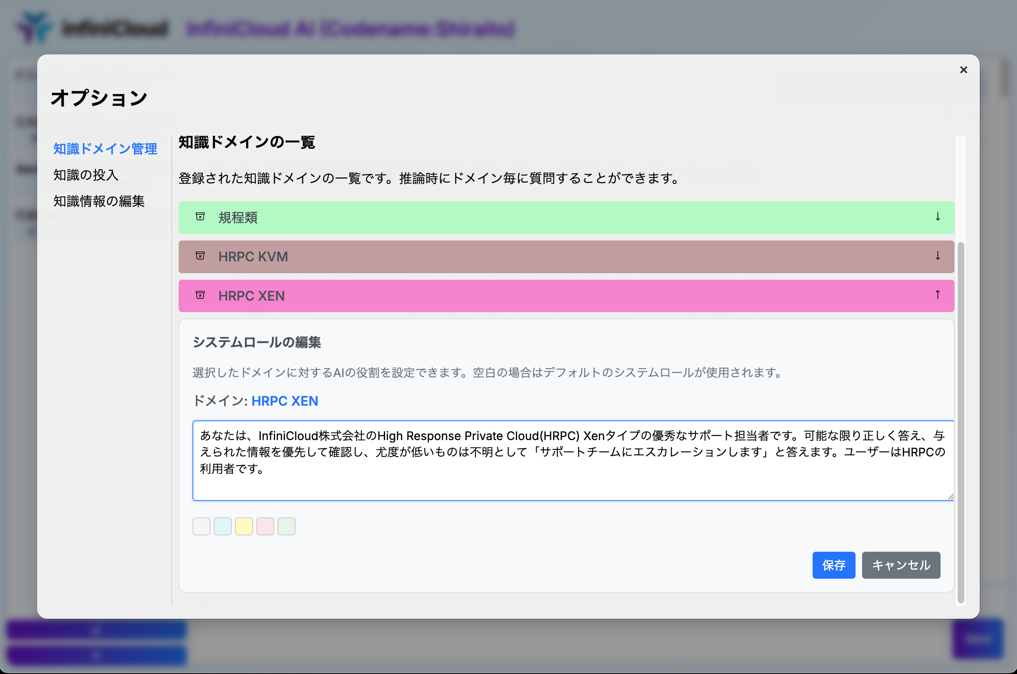Select the HRPC XEN domain row
The height and width of the screenshot is (674, 1017).
pyautogui.click(x=566, y=296)
